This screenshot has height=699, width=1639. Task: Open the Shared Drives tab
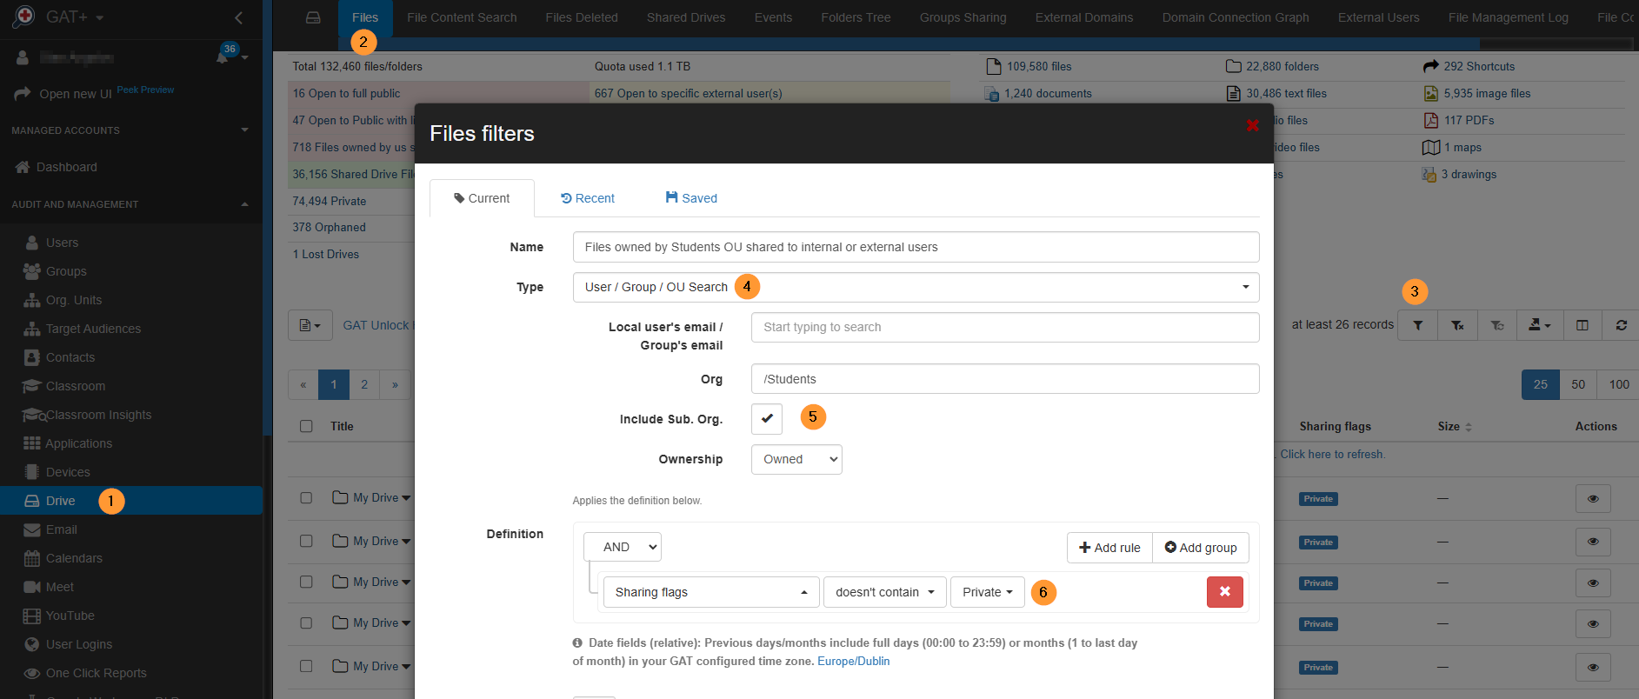point(686,17)
